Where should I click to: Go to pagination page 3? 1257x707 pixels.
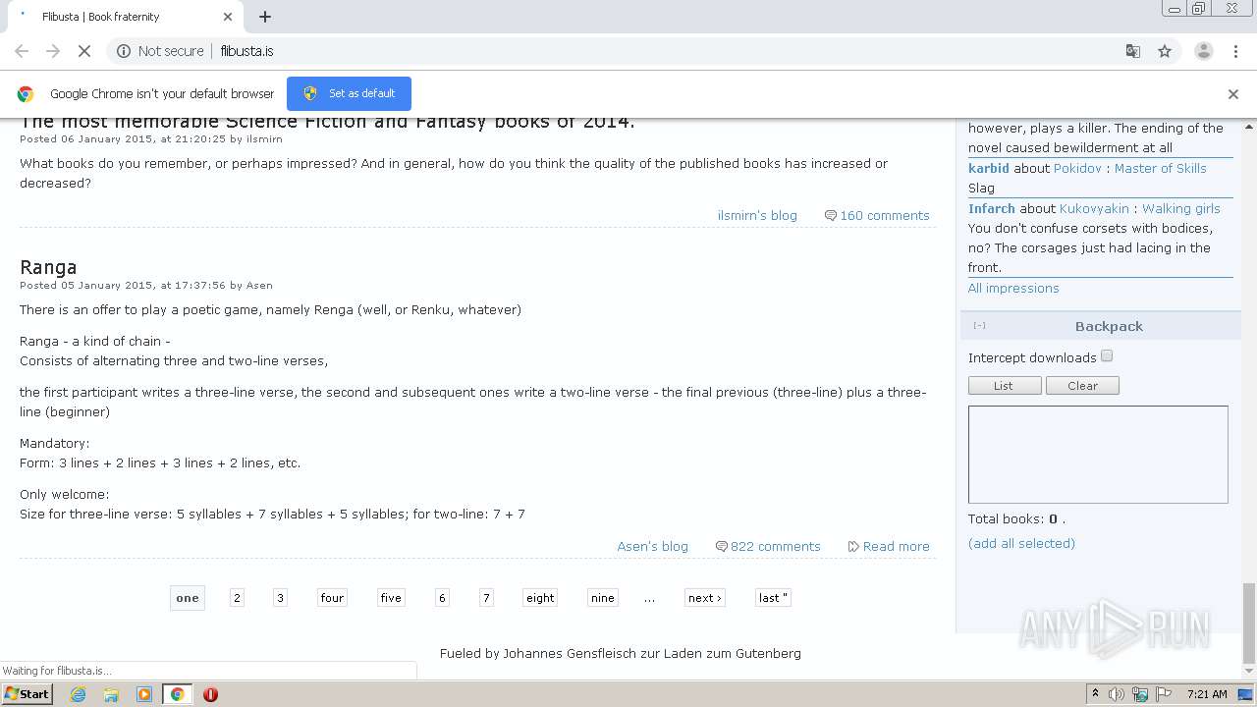coord(280,597)
